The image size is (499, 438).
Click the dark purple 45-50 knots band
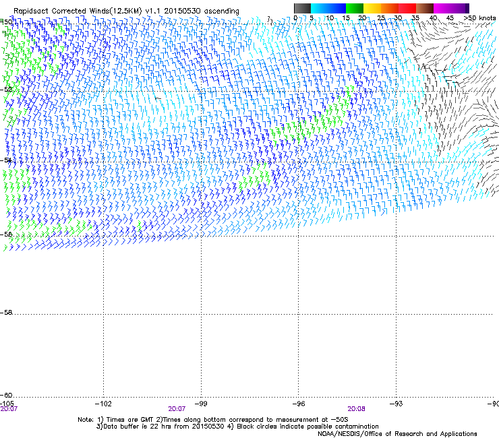coord(460,8)
